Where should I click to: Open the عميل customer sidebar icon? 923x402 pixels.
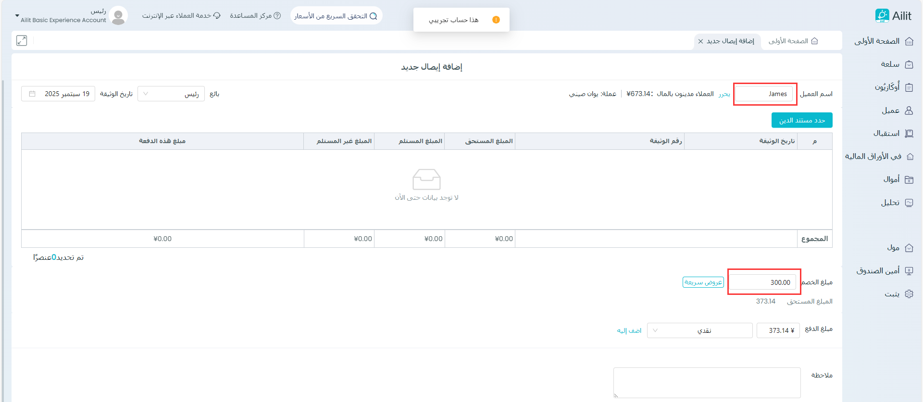point(909,110)
